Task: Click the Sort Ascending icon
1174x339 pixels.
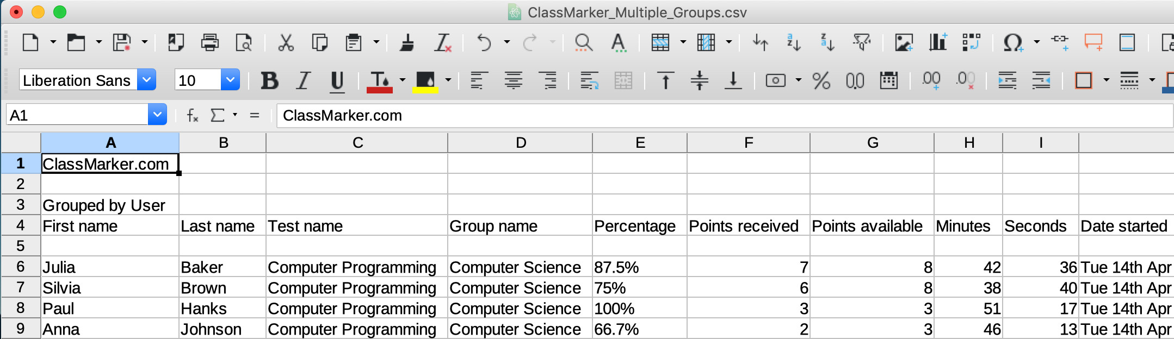Action: coord(794,42)
